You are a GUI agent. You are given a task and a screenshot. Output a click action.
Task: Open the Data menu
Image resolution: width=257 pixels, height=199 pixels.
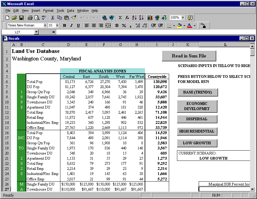pos(70,11)
